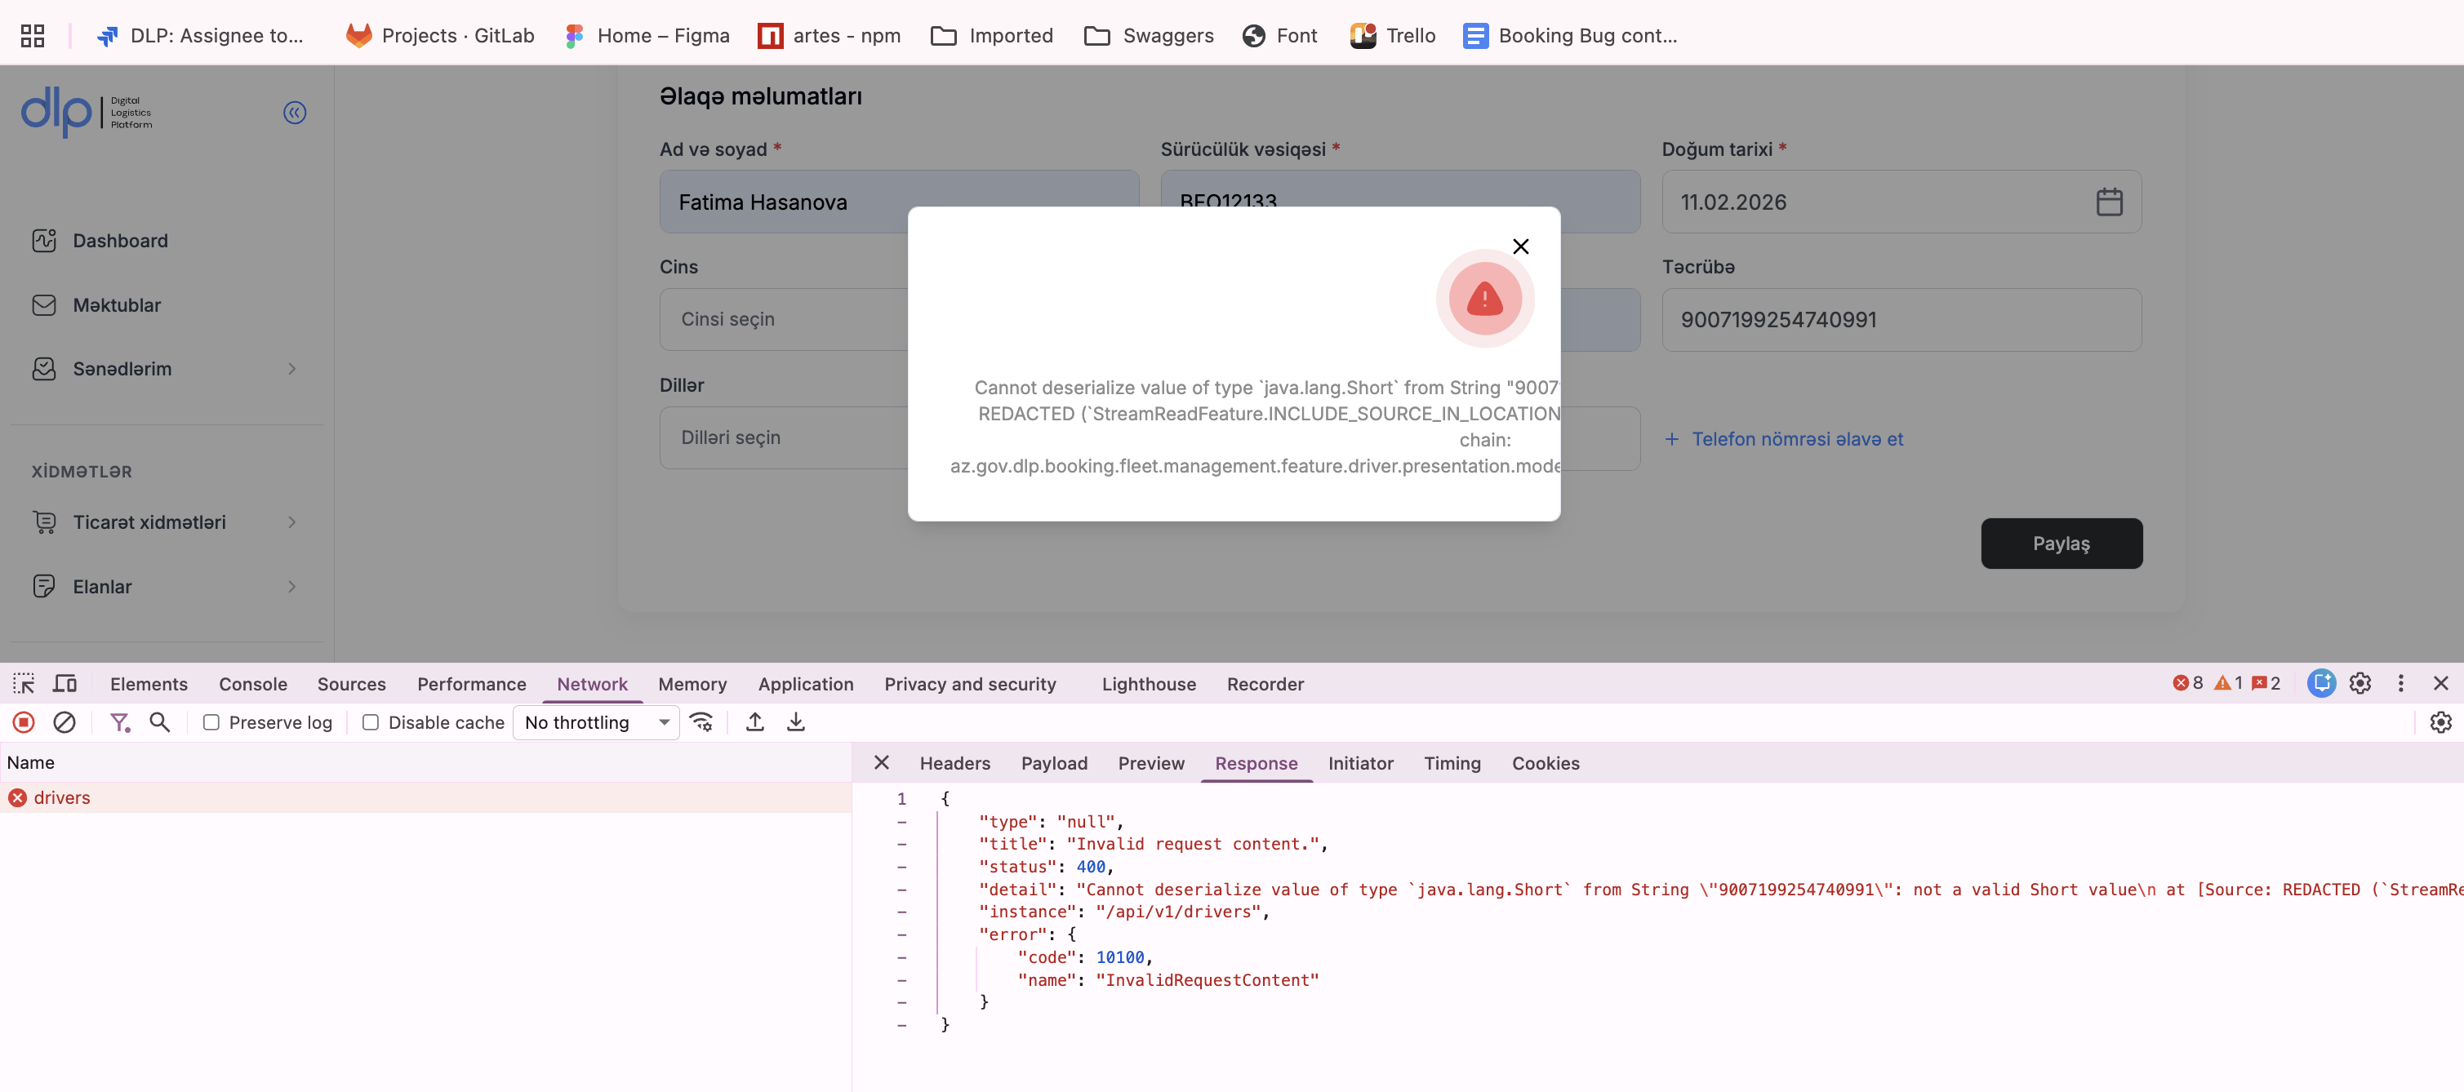Show the 8 errors counter

[2187, 684]
